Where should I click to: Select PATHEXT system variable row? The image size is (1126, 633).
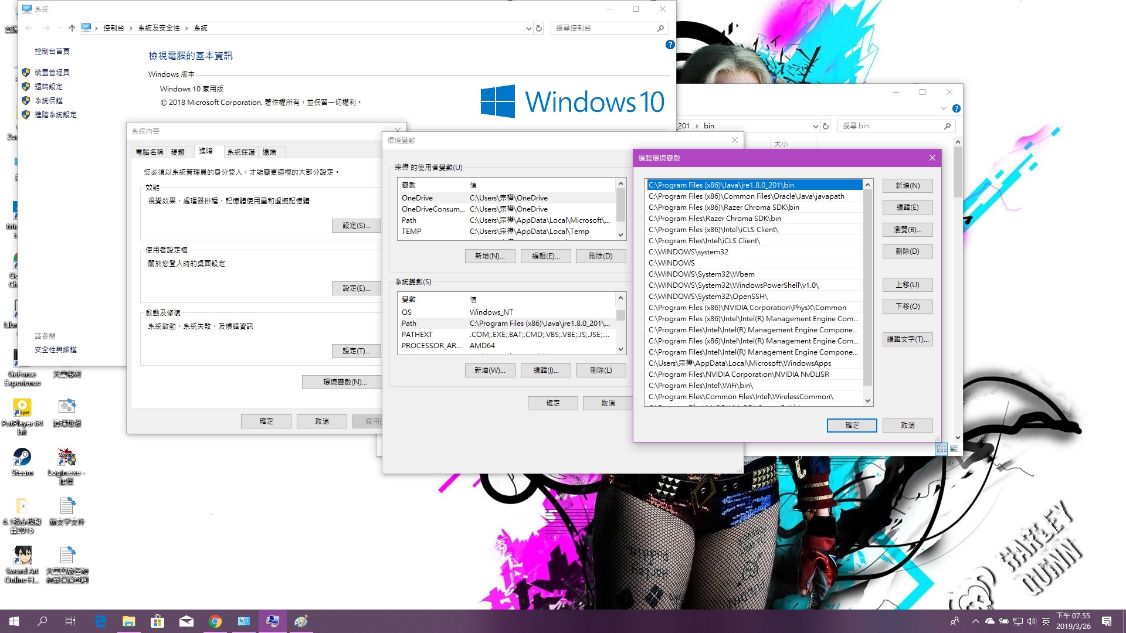pos(507,335)
